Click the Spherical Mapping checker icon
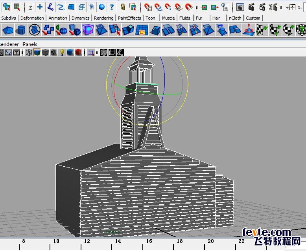The height and width of the screenshot is (251, 306). 288,30
